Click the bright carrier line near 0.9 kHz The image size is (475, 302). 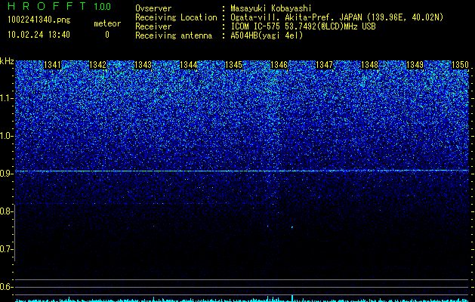coord(242,171)
